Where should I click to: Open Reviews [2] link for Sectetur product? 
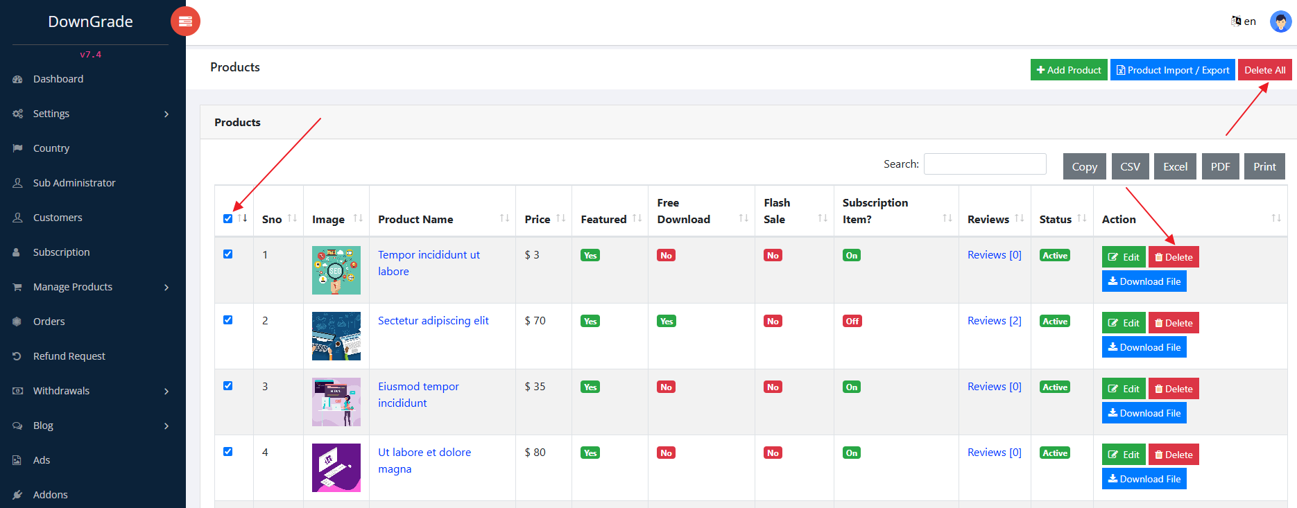tap(994, 321)
